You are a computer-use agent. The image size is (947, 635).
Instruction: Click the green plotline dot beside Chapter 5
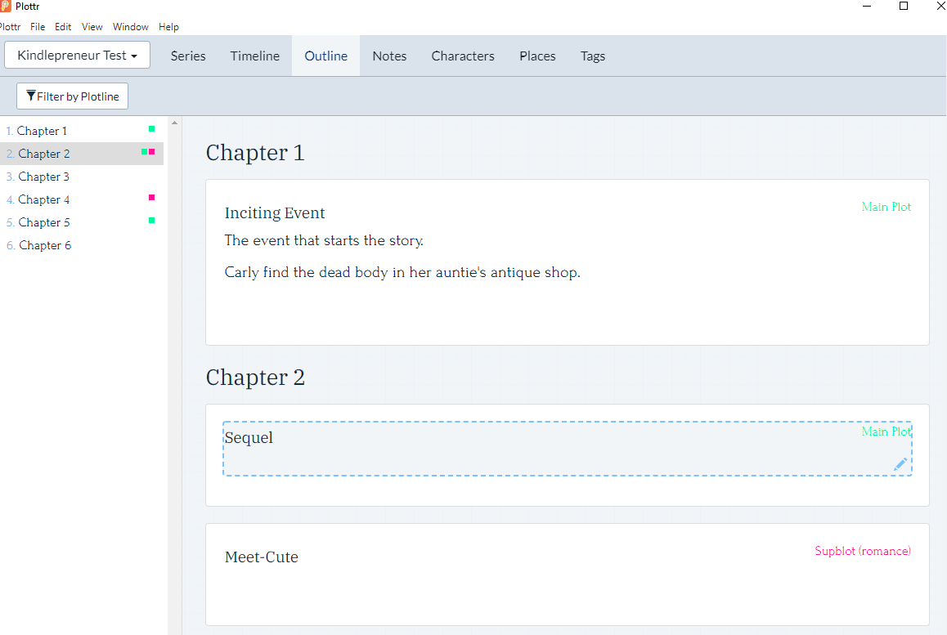click(150, 221)
